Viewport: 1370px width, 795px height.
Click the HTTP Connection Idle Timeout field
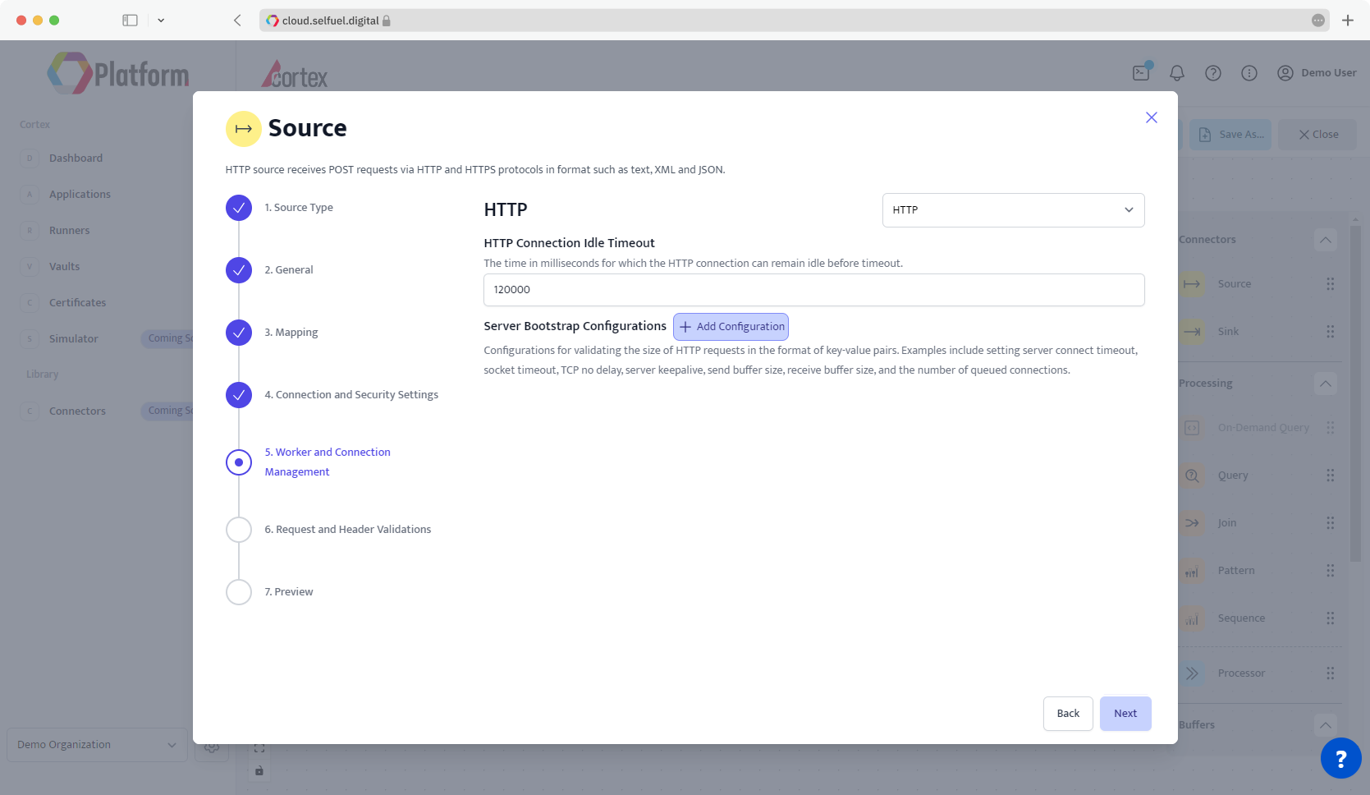pyautogui.click(x=813, y=290)
